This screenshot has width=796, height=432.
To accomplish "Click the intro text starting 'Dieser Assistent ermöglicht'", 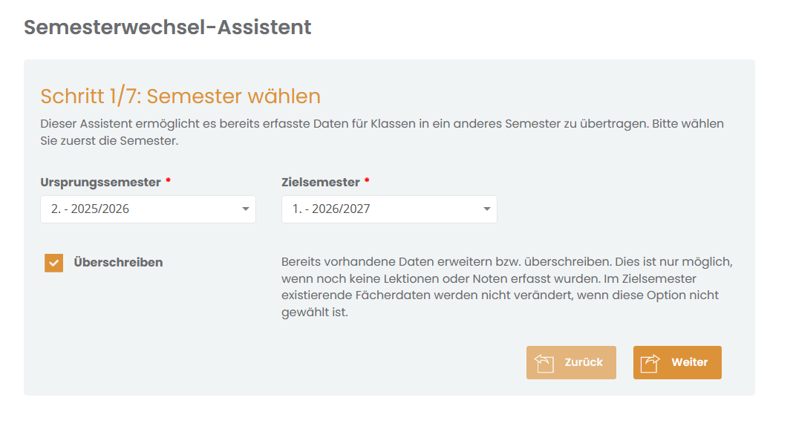I will [x=382, y=132].
